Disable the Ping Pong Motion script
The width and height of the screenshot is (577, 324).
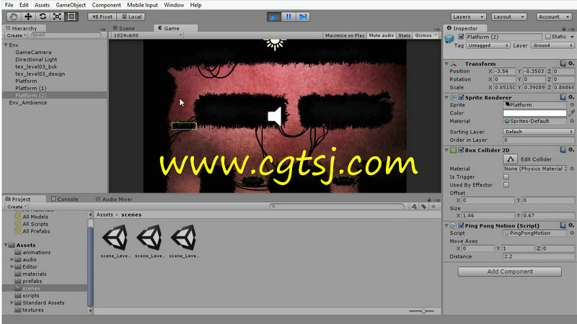(x=461, y=225)
